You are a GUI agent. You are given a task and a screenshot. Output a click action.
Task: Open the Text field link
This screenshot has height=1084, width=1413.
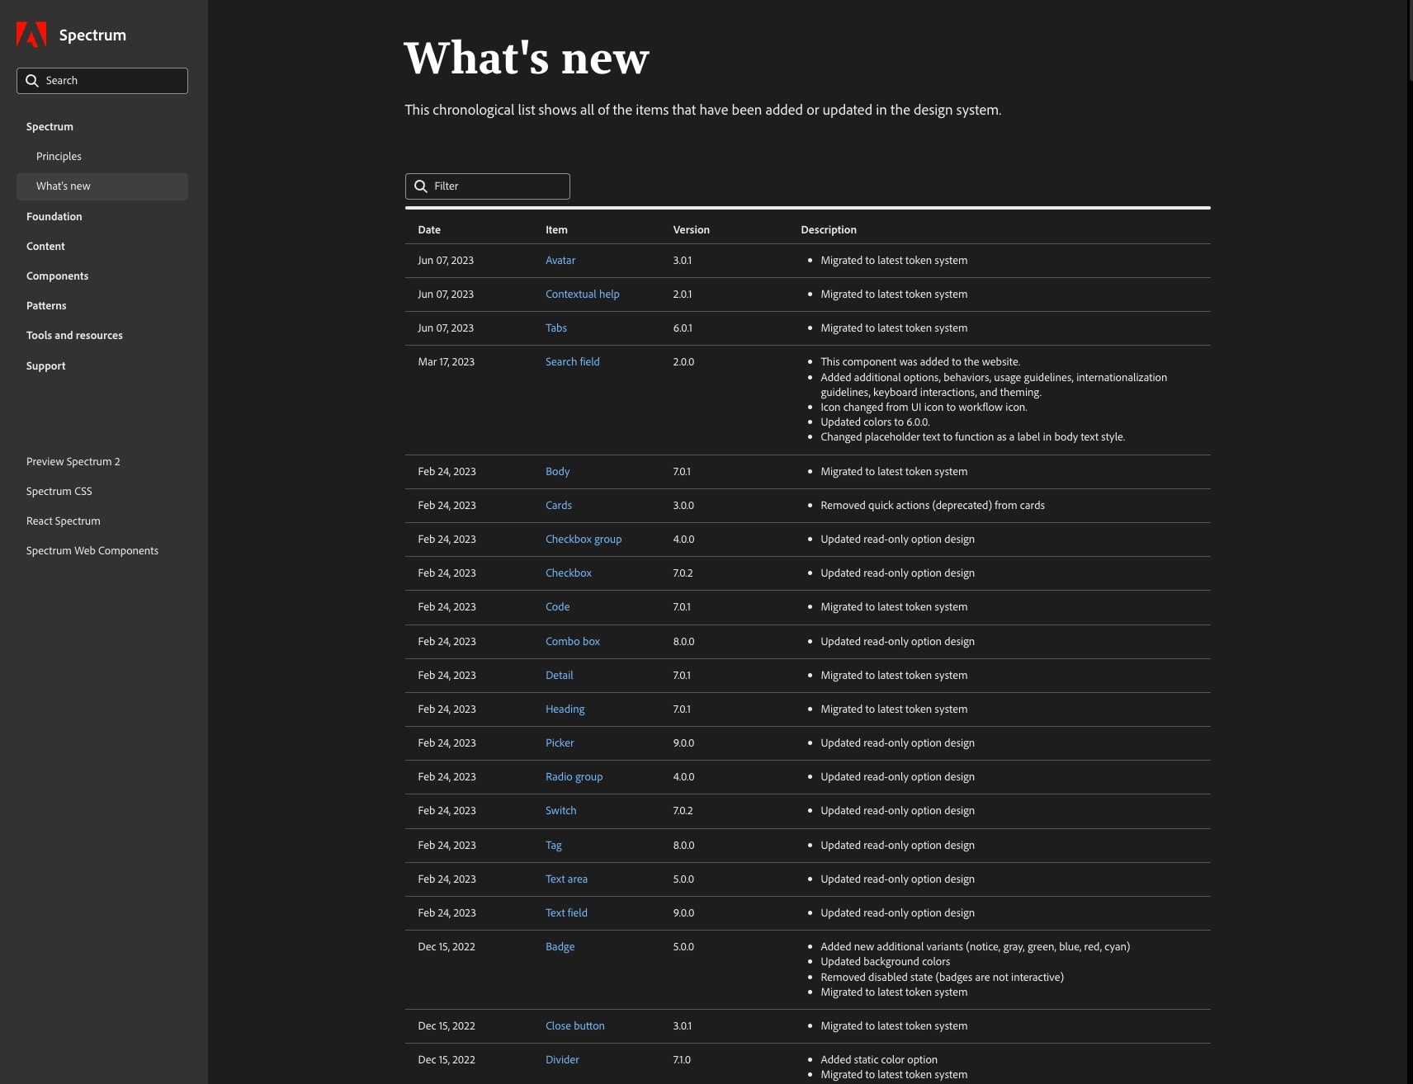coord(566,913)
